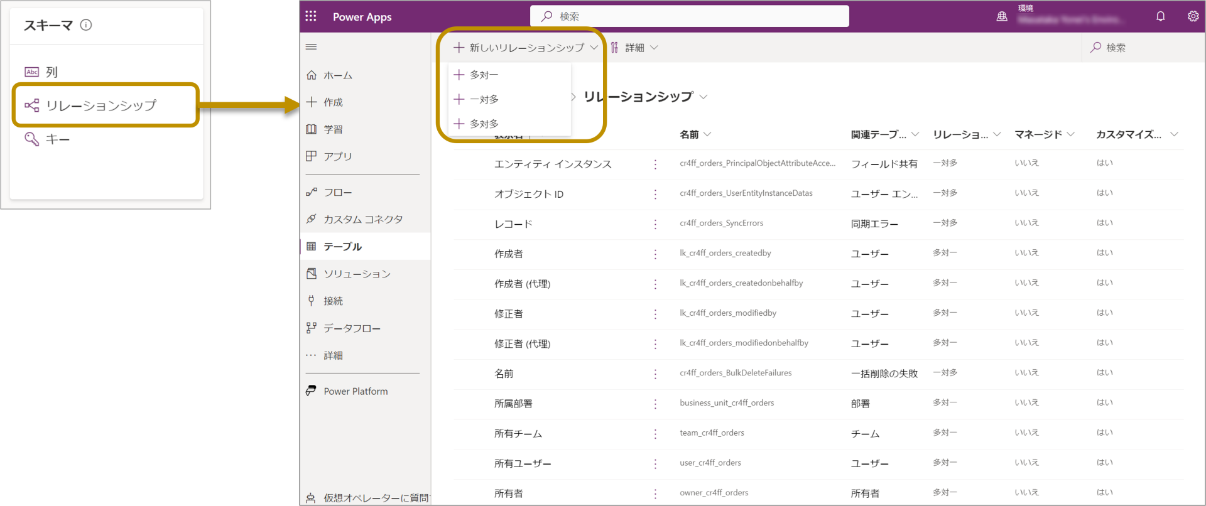Click the lk_cr4ff_orders_createdby name cell
Viewport: 1206px width, 506px height.
tap(725, 253)
